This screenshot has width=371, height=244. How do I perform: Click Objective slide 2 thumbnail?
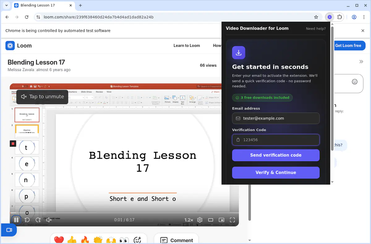coord(27,131)
